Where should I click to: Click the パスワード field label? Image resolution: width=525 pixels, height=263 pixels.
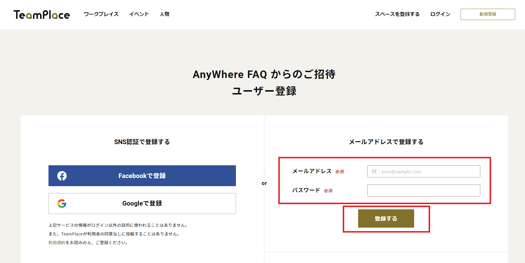[306, 191]
